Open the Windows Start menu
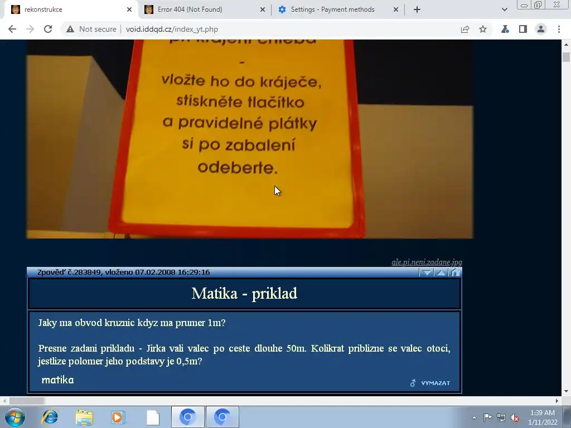Screen dimensions: 571x428 15,417
